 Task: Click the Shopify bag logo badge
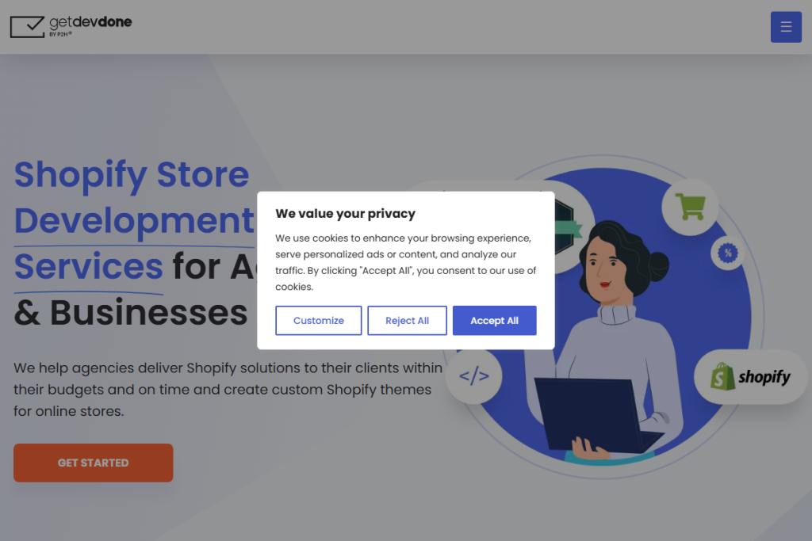coord(750,376)
